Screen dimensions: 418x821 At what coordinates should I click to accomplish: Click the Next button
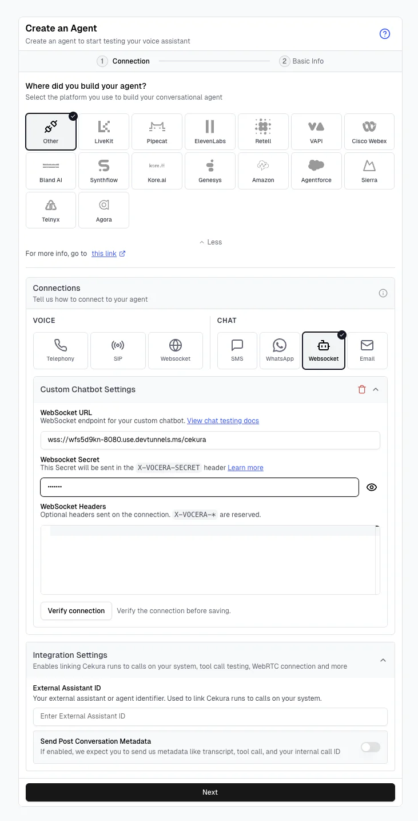tap(210, 792)
